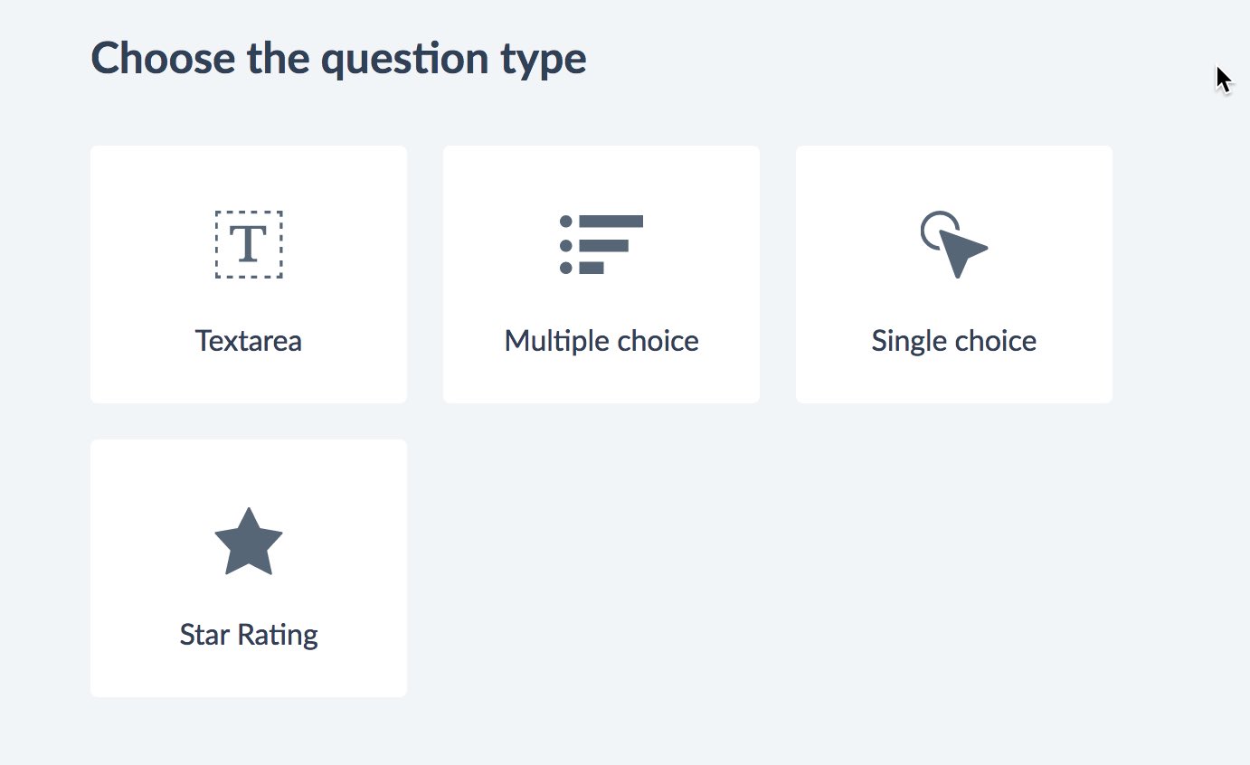Choose Star Rating as the question type

249,568
